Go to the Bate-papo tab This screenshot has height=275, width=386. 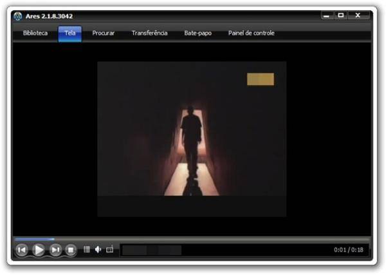tap(198, 33)
